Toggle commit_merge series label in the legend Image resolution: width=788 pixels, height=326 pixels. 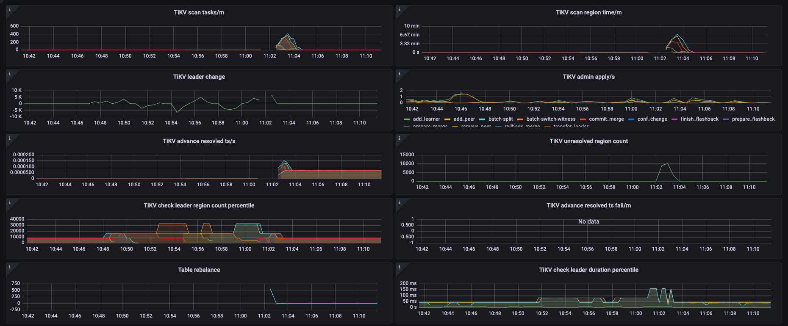[x=606, y=119]
